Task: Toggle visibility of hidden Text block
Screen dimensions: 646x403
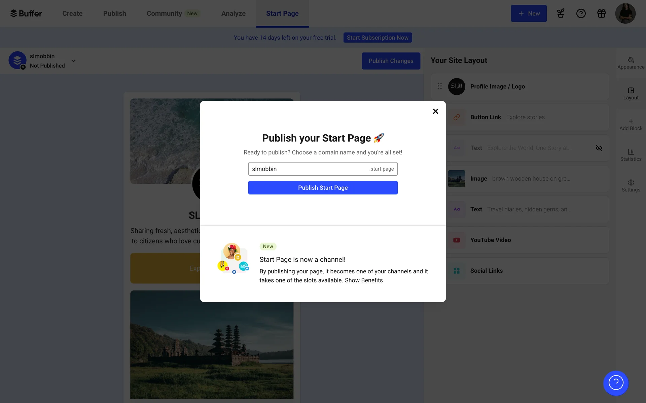Action: (599, 148)
